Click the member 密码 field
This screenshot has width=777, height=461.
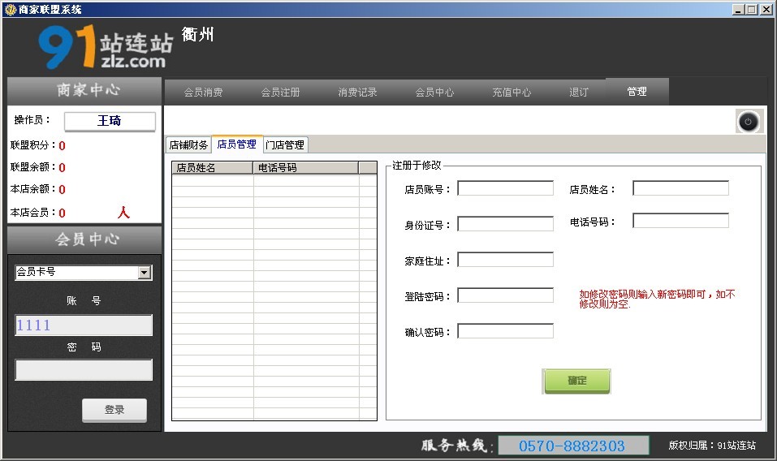(84, 370)
